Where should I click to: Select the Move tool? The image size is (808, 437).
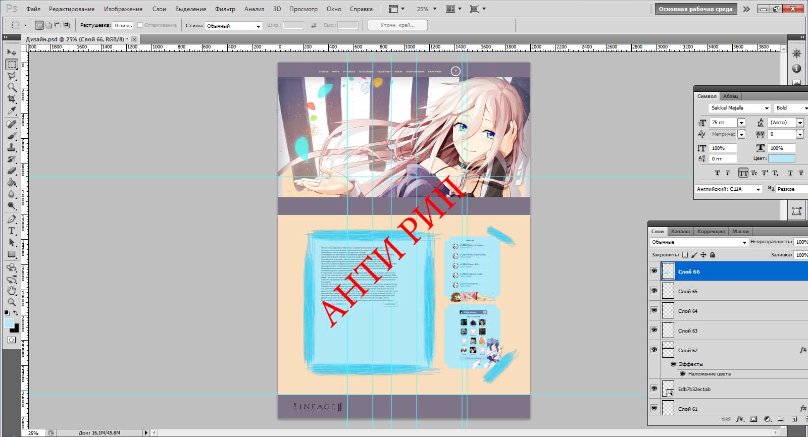click(x=12, y=52)
